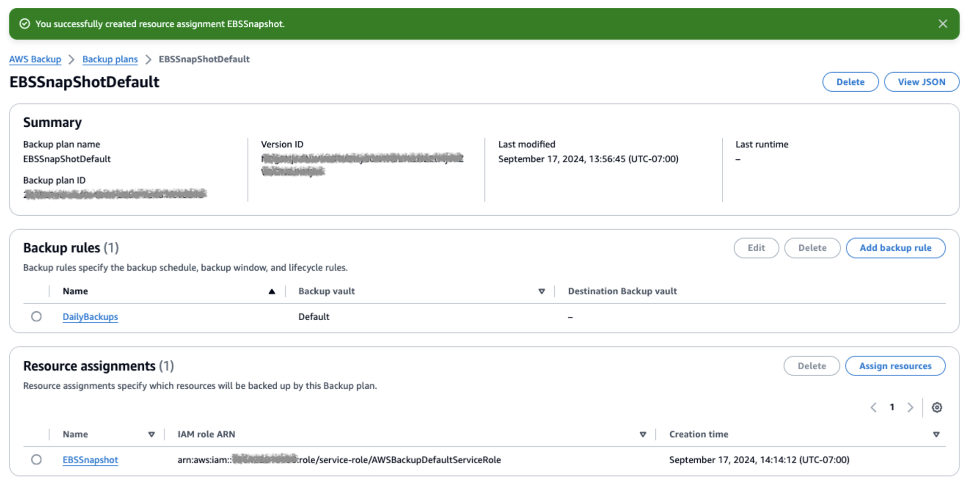Click the EBSSnapshot creation time value
This screenshot has width=967, height=486.
[759, 460]
